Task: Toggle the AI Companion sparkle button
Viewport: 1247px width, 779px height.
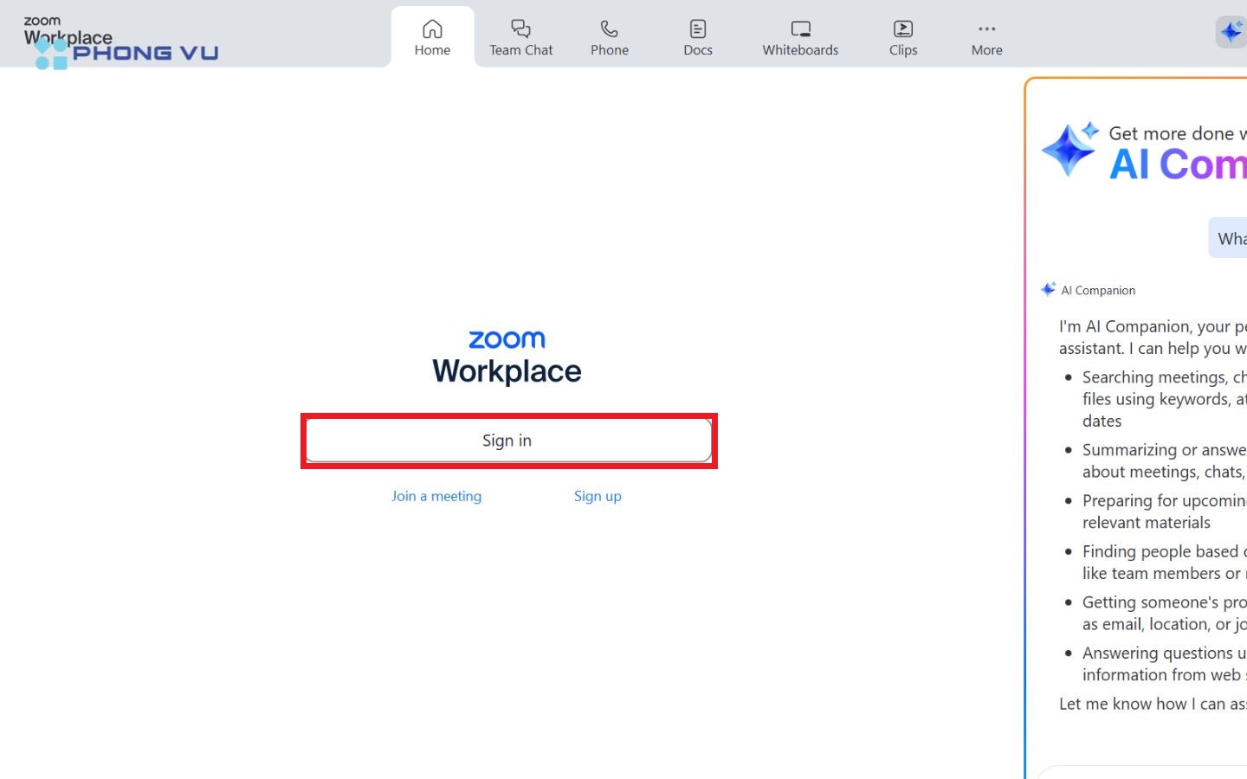Action: coord(1231,32)
